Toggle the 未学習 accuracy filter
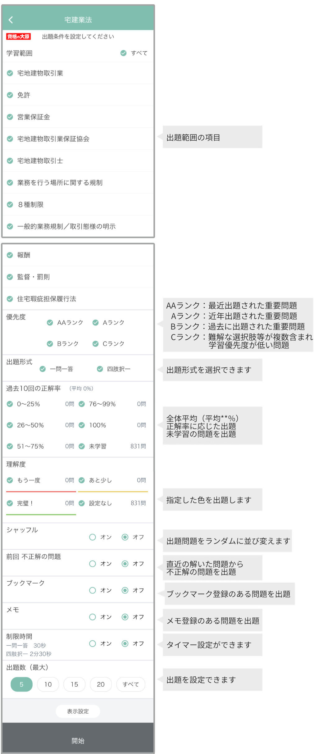 pos(82,446)
